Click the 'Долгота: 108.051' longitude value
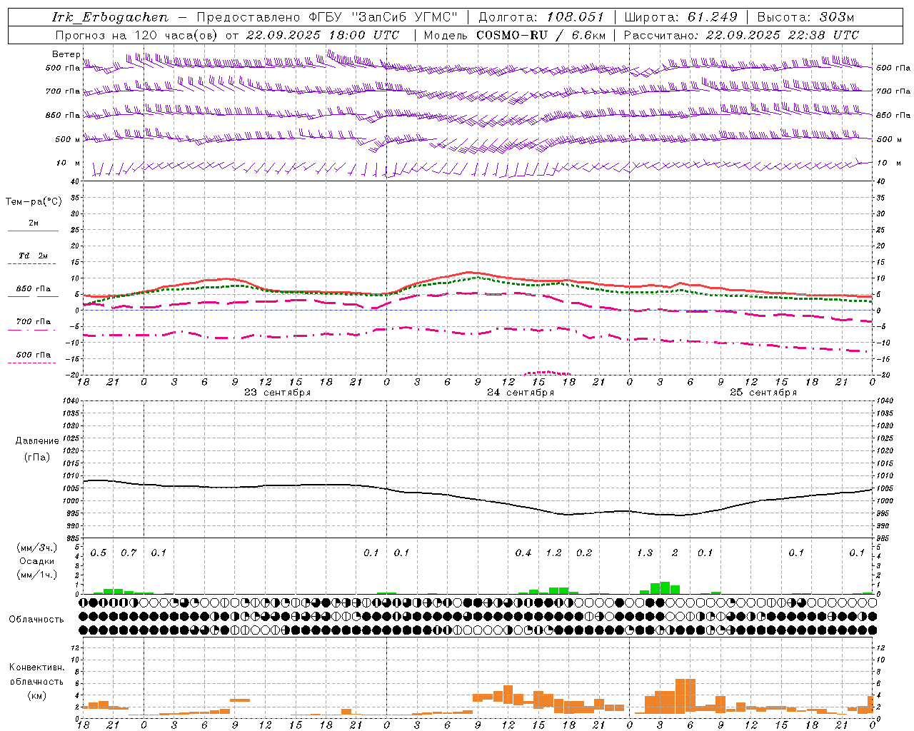914x731 pixels. point(541,17)
